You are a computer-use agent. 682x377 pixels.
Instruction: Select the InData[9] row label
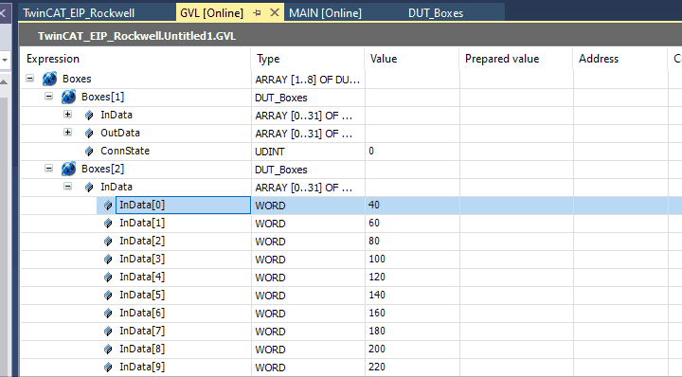coord(142,367)
